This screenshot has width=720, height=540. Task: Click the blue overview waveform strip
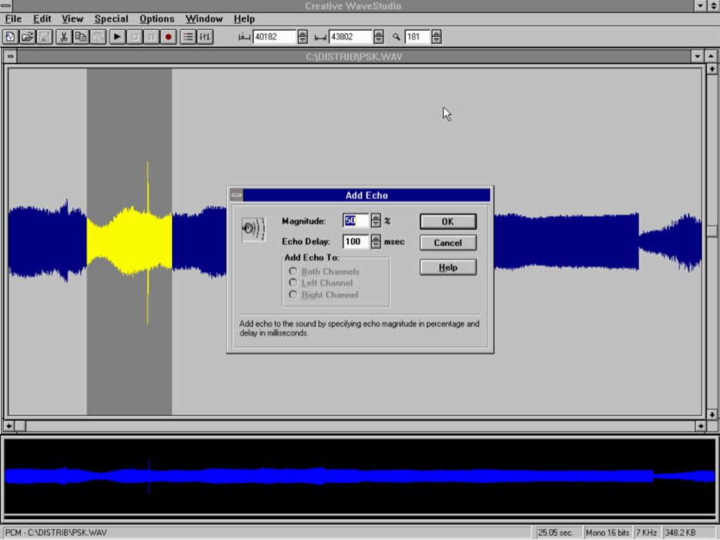360,476
